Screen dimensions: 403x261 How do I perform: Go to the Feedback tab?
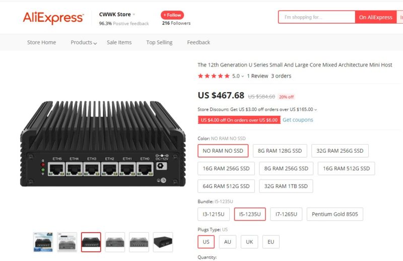click(198, 42)
